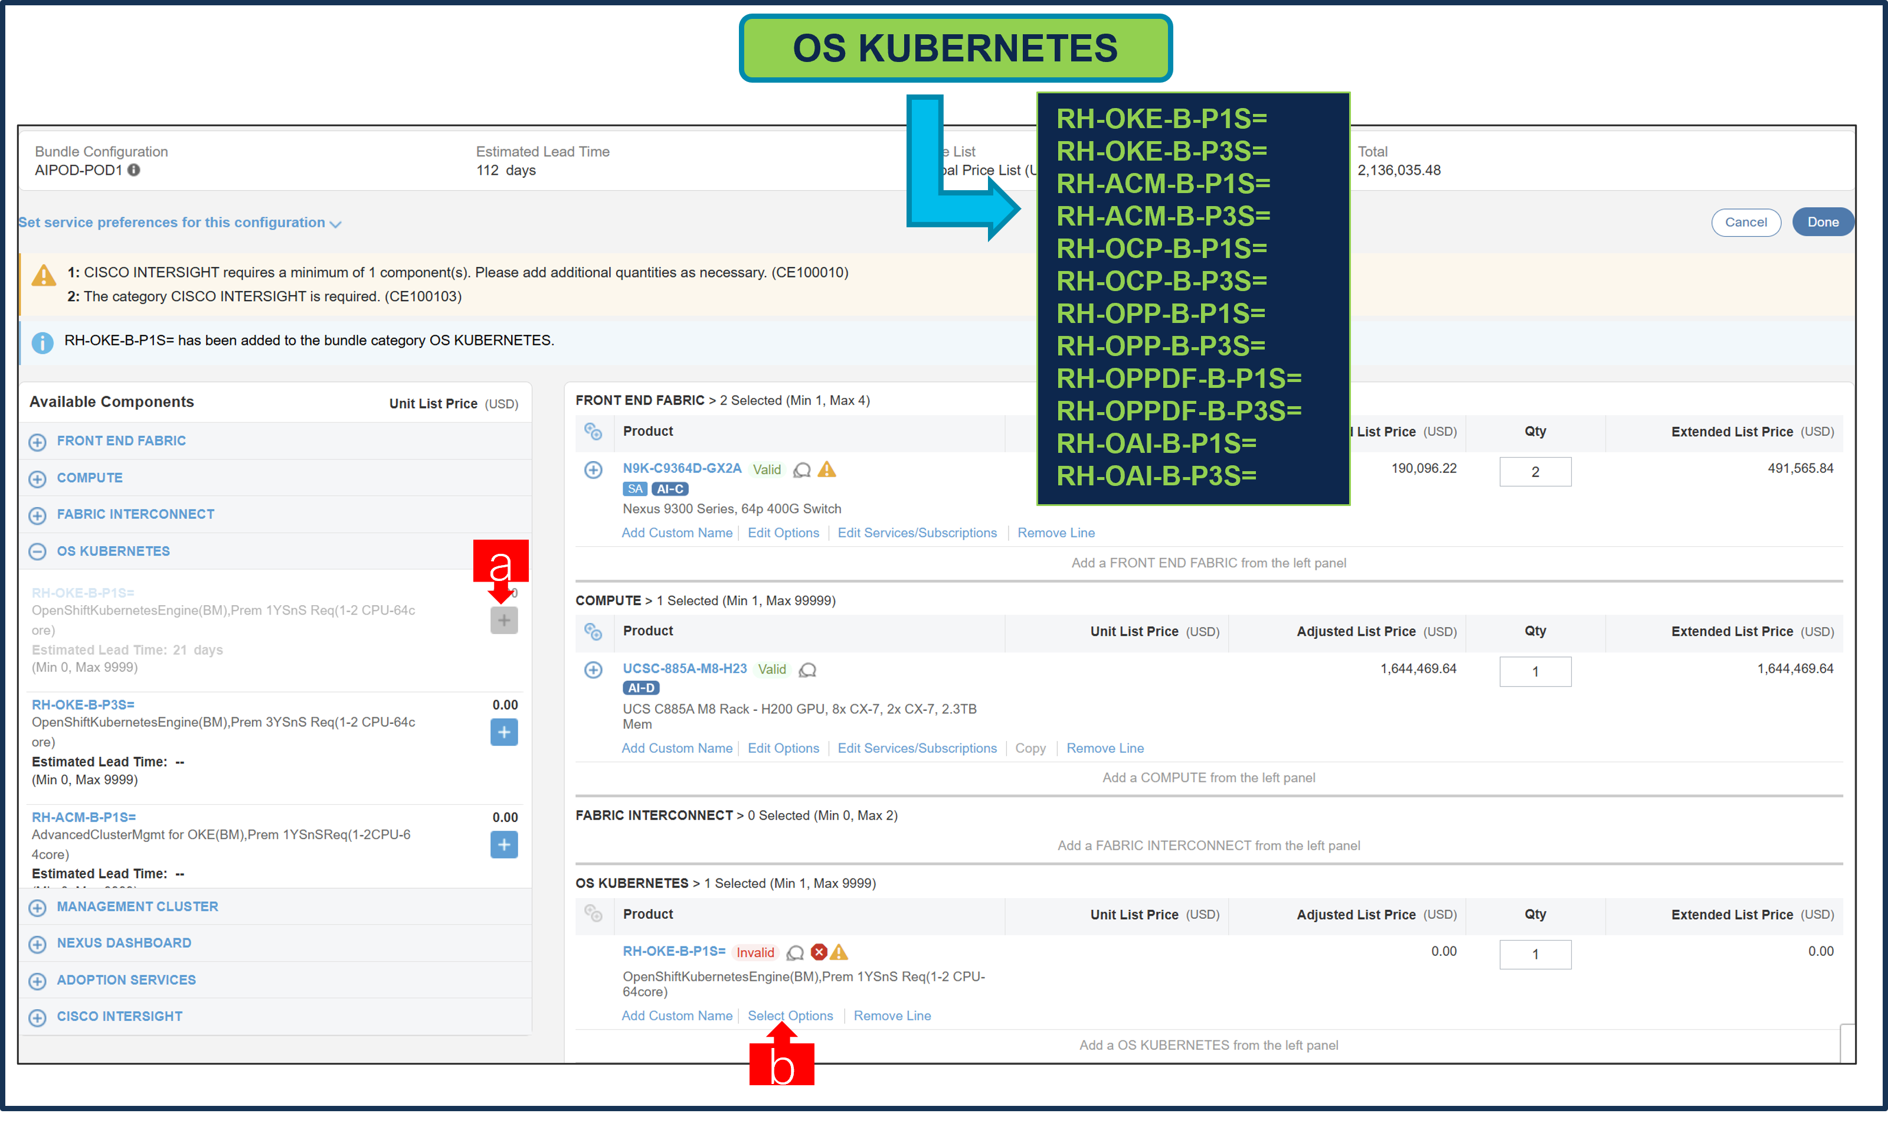Click the warning banner alert icon above the components
Image resolution: width=1888 pixels, height=1123 pixels.
[x=44, y=276]
